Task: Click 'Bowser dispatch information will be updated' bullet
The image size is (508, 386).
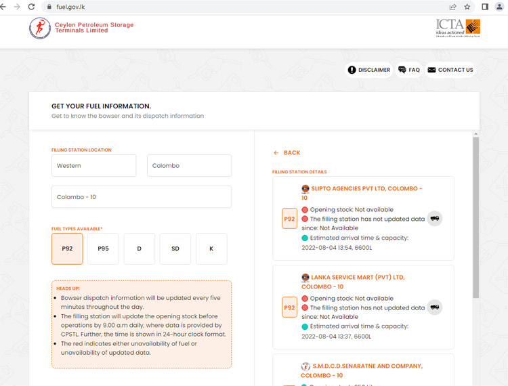Action: (x=141, y=302)
